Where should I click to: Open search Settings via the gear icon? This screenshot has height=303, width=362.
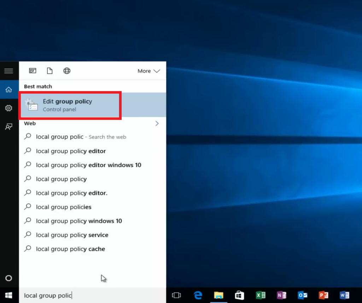click(9, 108)
